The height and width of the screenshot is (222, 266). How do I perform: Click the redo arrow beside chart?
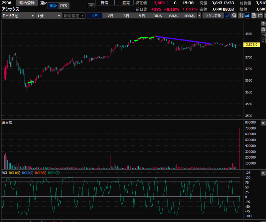click(x=263, y=40)
